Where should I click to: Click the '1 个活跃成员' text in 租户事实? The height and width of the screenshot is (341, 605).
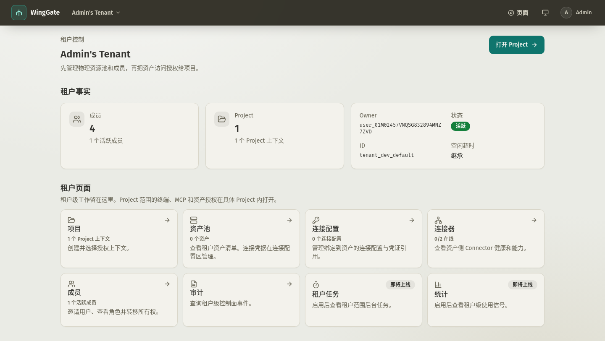(106, 141)
